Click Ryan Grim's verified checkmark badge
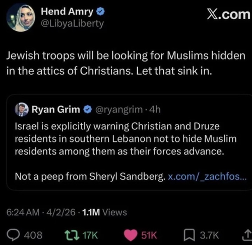Image resolution: width=252 pixels, height=245 pixels. click(x=88, y=110)
